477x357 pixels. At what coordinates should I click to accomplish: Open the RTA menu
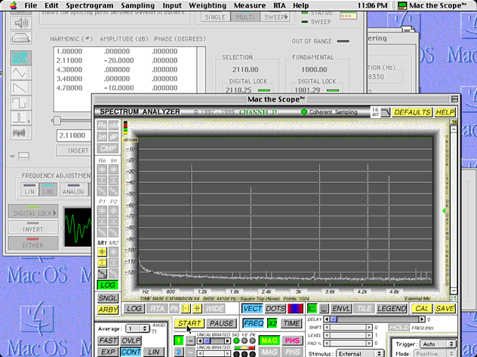pos(279,5)
